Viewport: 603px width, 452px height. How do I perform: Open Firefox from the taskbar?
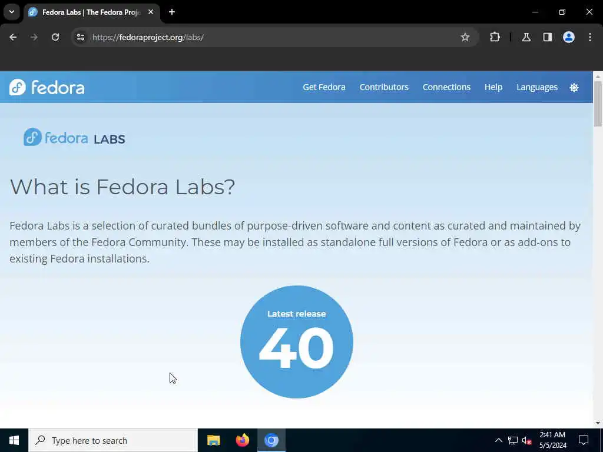242,440
